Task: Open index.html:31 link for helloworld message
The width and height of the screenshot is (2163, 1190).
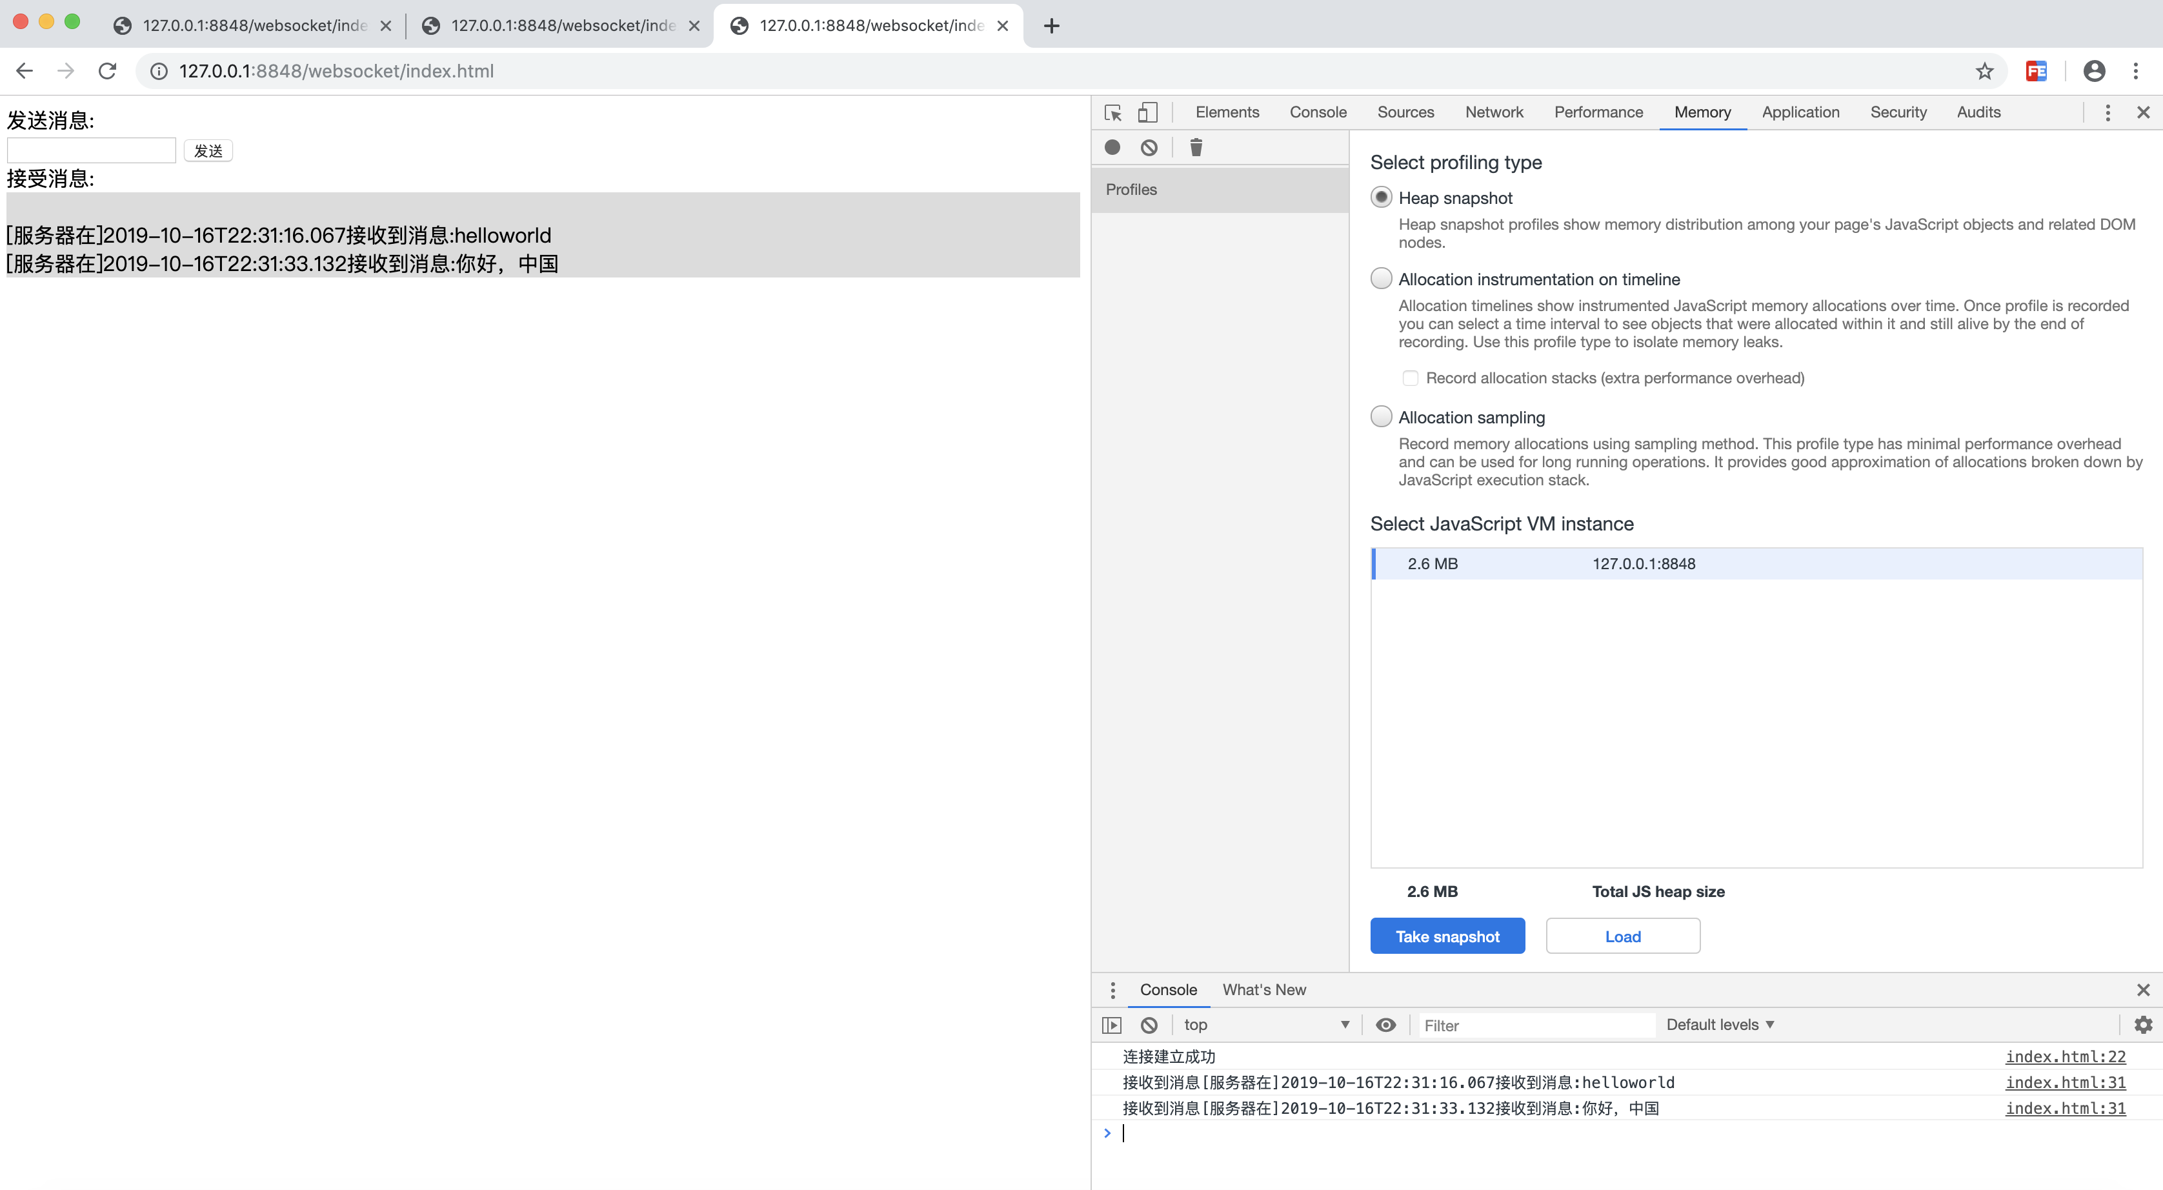Action: coord(2066,1084)
